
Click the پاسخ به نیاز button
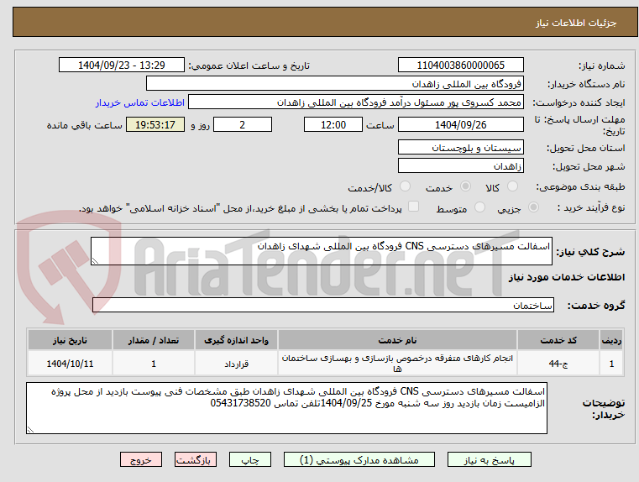[x=489, y=459]
